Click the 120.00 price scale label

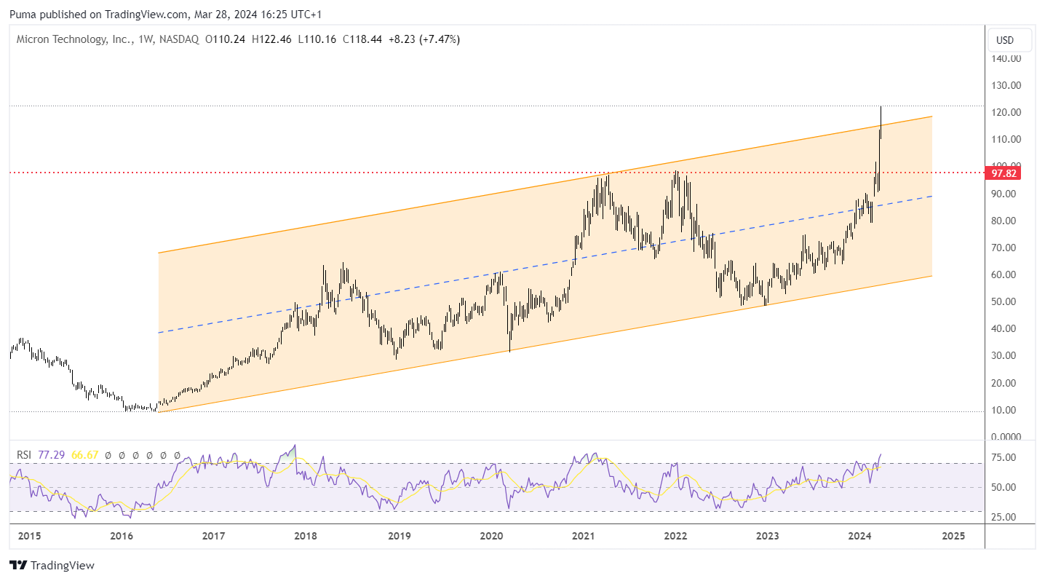click(1006, 112)
